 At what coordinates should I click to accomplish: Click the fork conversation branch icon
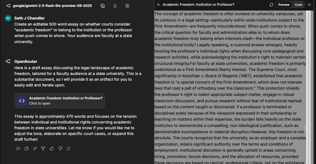[43, 148]
